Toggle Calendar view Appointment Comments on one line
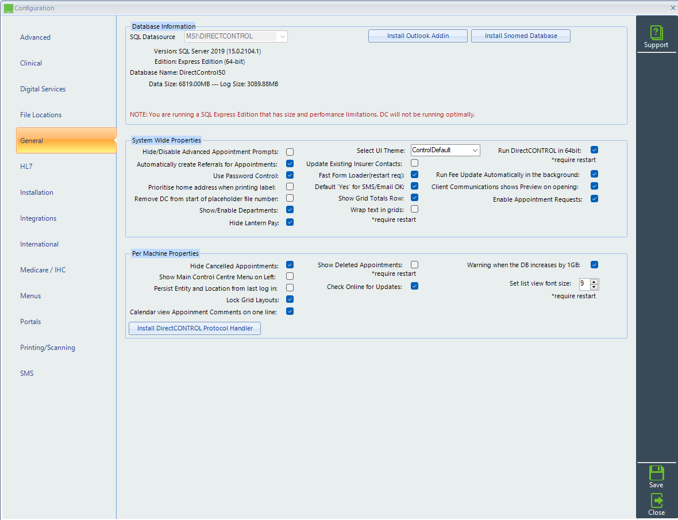This screenshot has width=678, height=520. 290,311
